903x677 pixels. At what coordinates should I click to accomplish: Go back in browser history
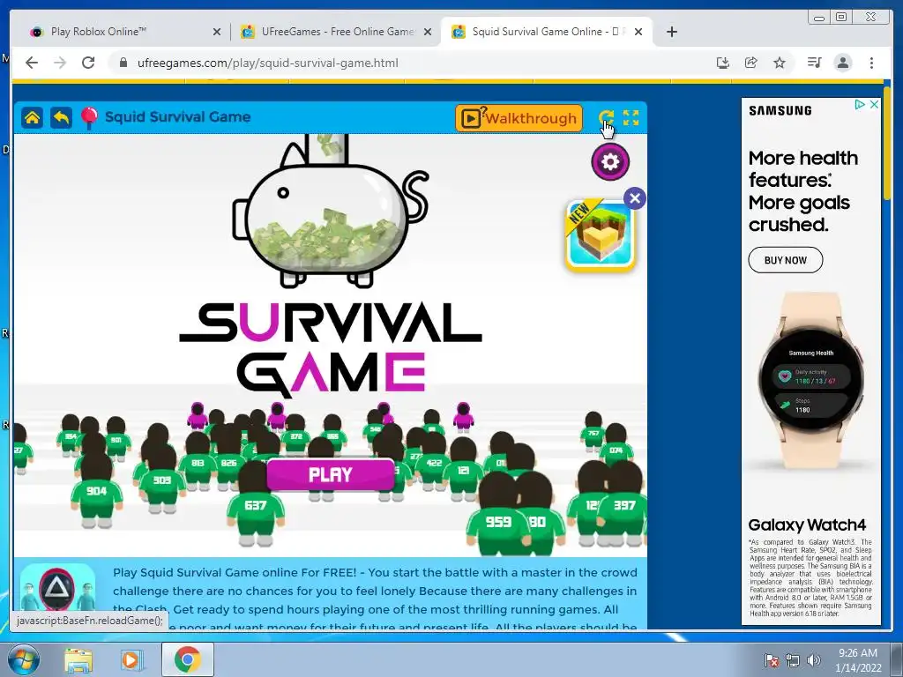click(32, 63)
